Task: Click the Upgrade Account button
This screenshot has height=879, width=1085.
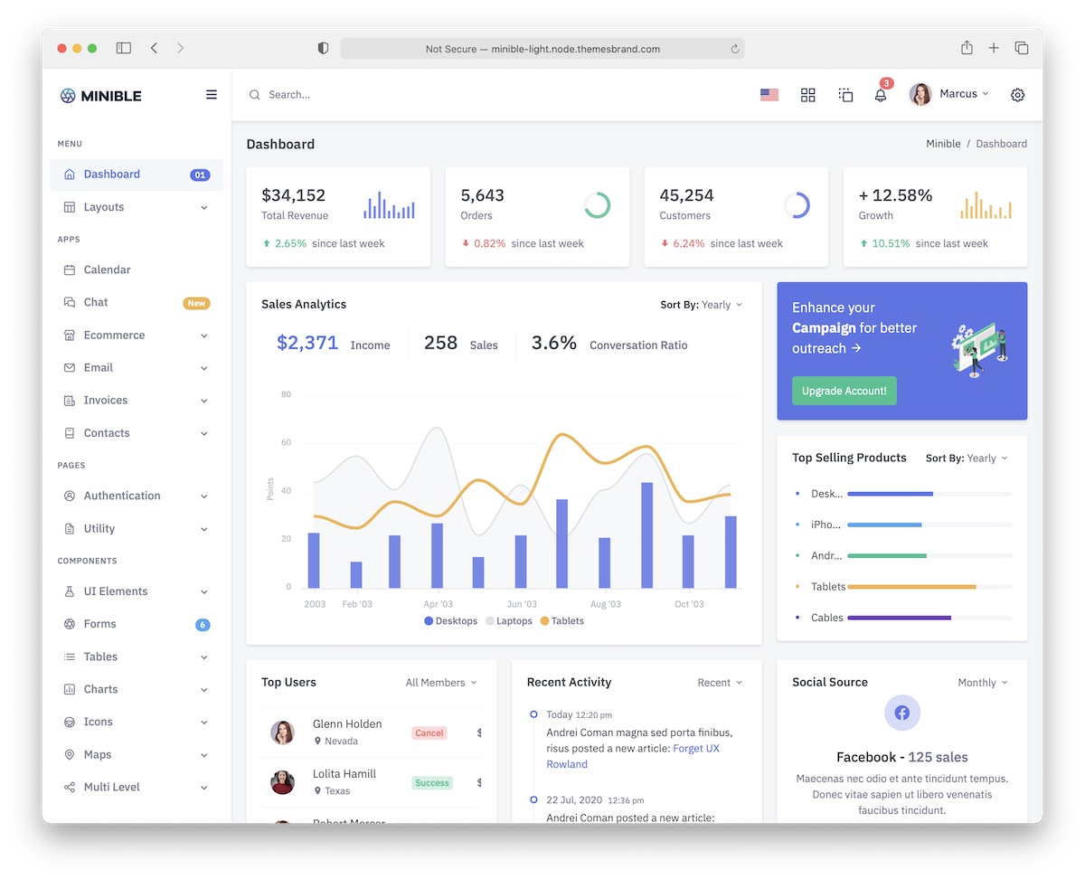Action: pos(844,392)
